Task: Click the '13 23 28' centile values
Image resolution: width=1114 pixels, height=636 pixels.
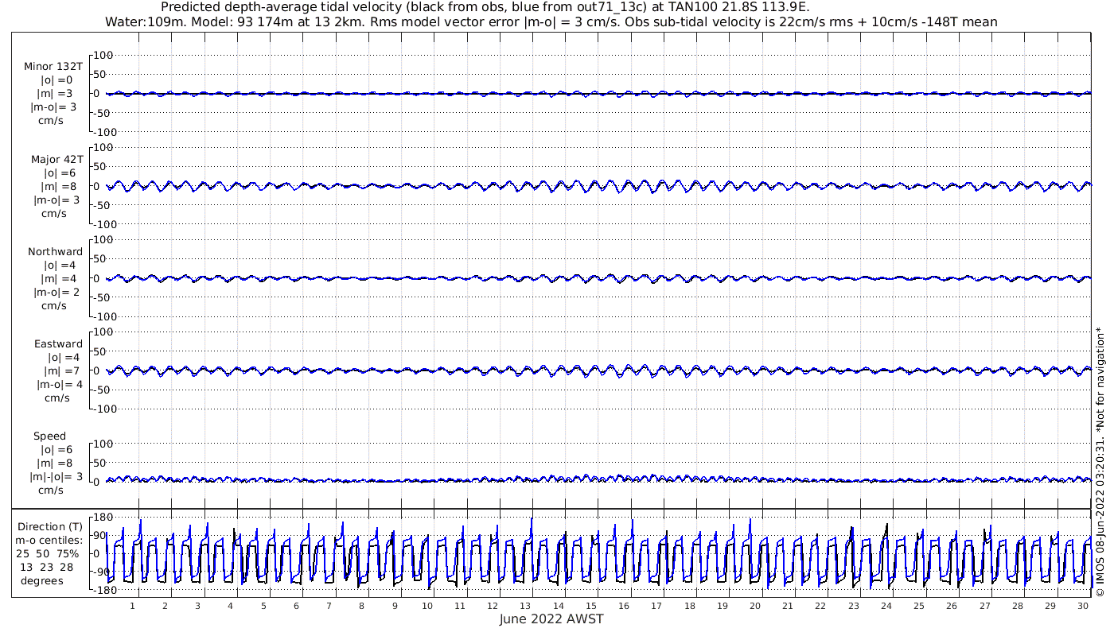Action: click(46, 567)
